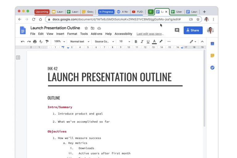Open Tasks side panel icon
Image resolution: width=237 pixels, height=158 pixels.
click(x=212, y=68)
